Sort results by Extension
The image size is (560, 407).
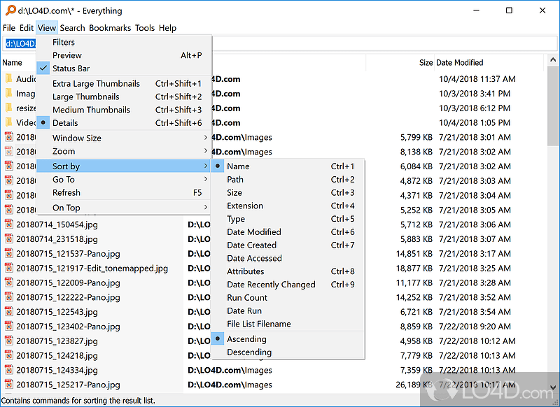coord(288,206)
